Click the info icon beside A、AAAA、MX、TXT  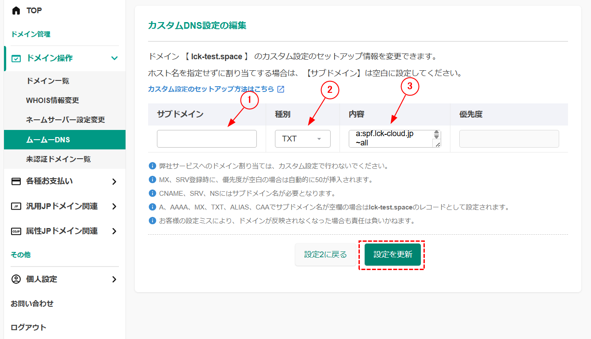coord(153,207)
